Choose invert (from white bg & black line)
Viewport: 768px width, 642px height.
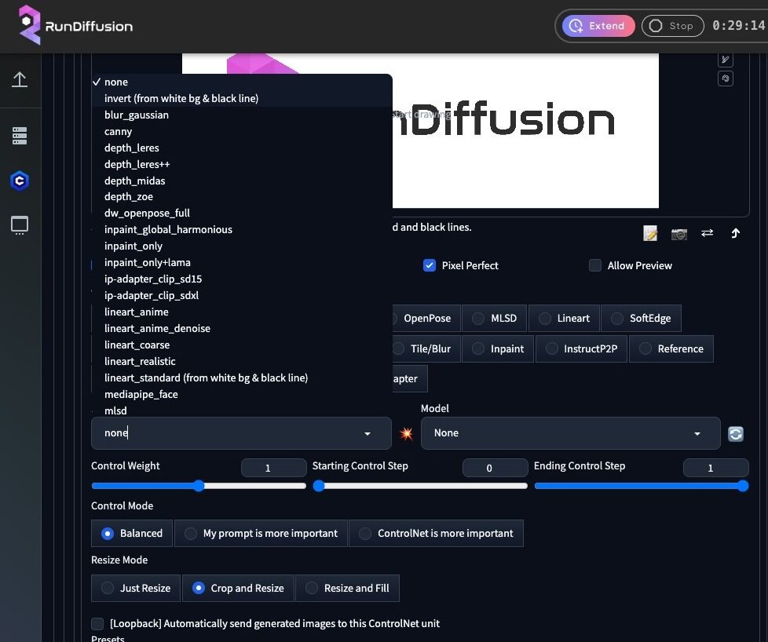coord(242,98)
